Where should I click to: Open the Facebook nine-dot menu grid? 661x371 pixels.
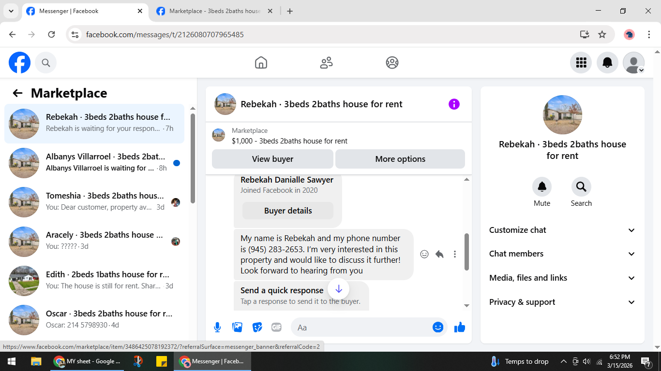[x=581, y=63]
